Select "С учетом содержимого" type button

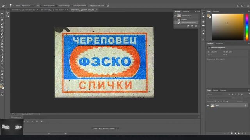coord(48,6)
